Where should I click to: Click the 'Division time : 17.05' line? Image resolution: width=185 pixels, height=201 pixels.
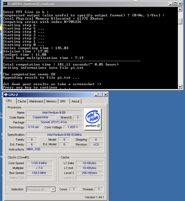pyautogui.click(x=26, y=51)
